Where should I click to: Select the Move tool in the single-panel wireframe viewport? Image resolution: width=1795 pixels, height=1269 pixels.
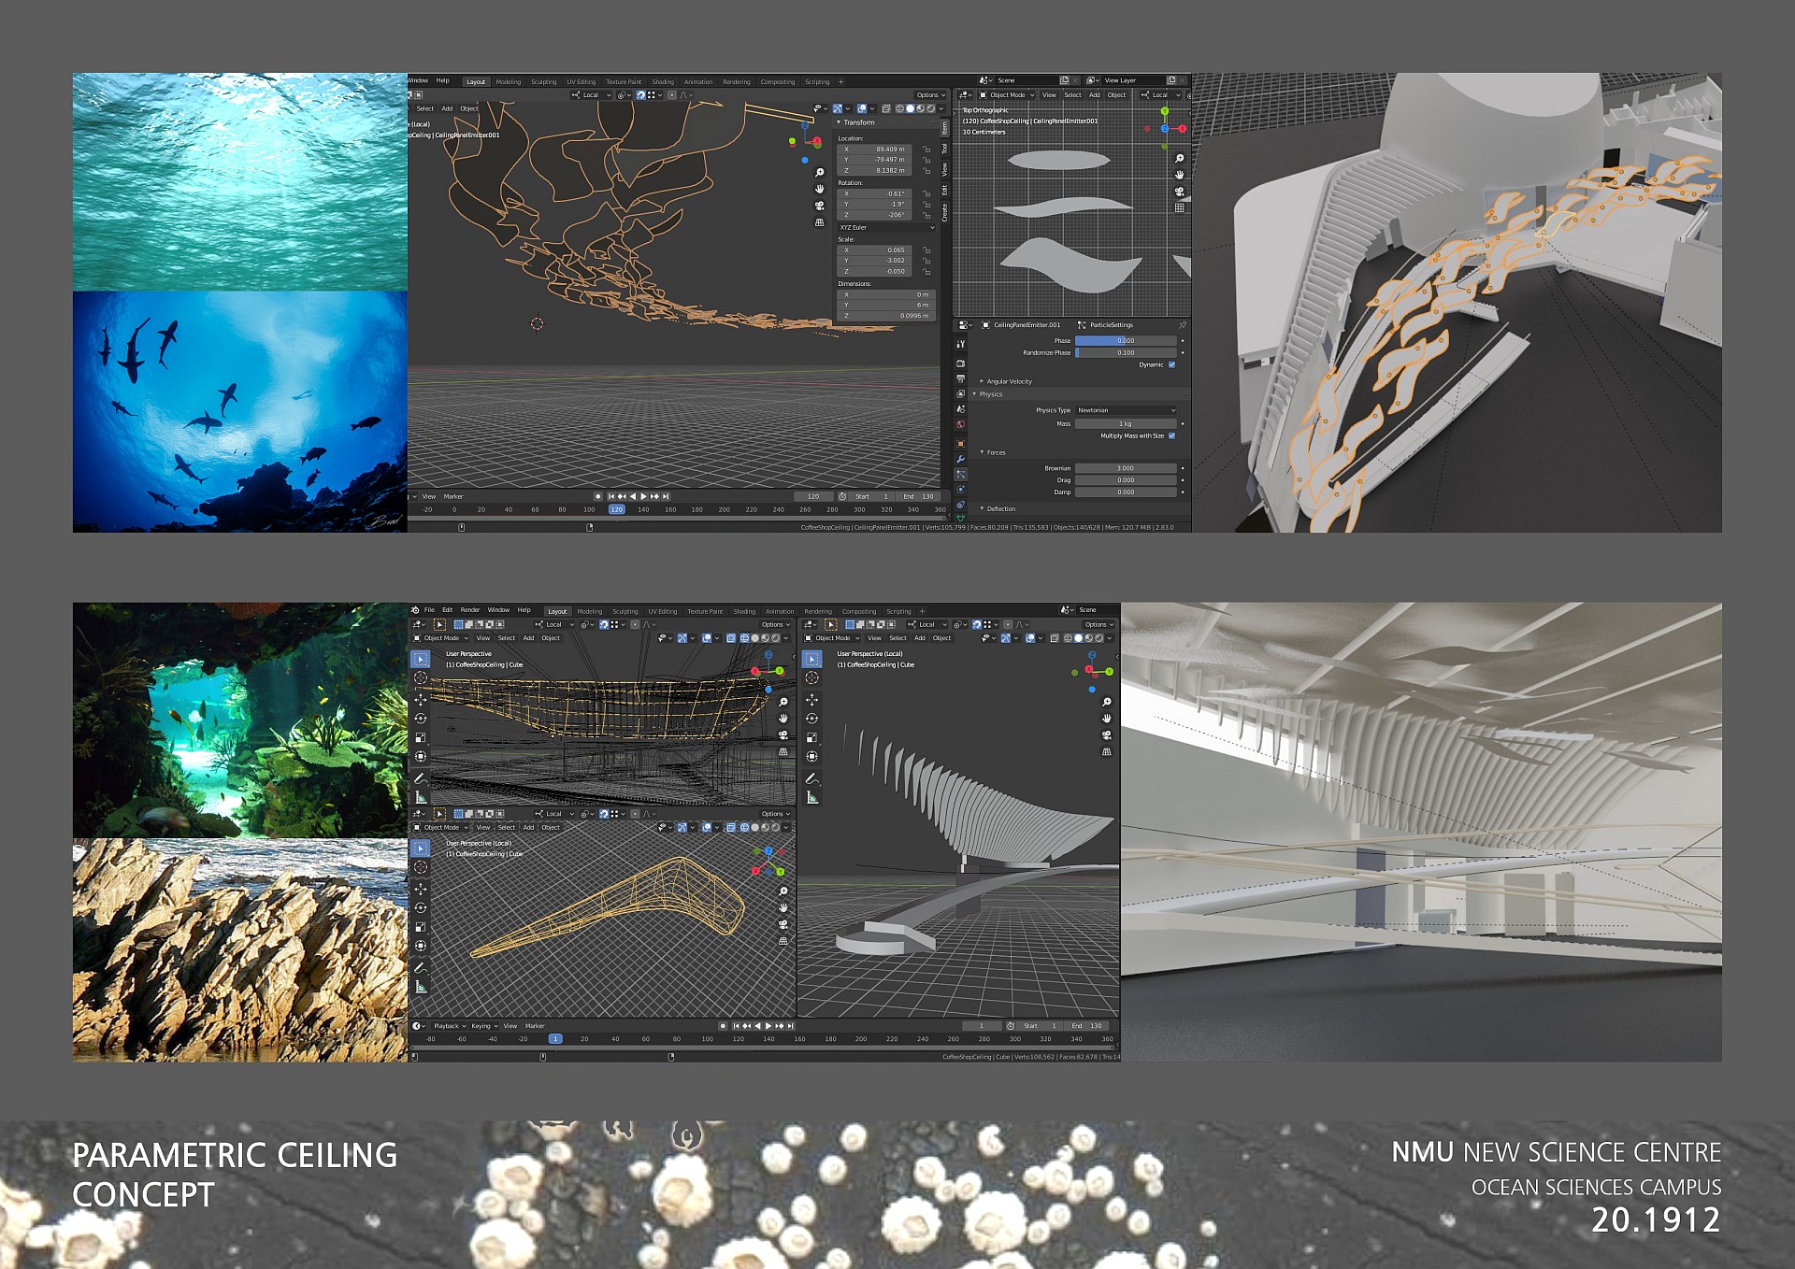coord(421,889)
